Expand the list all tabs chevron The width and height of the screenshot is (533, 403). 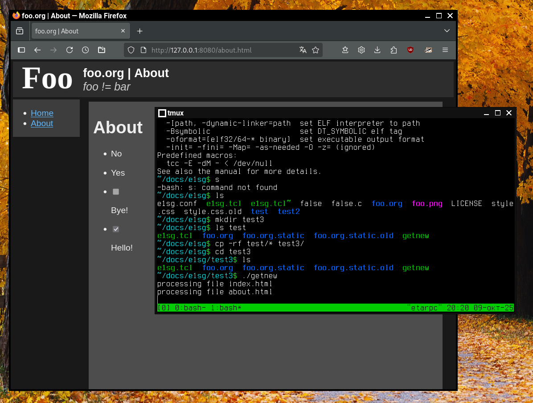coord(447,31)
